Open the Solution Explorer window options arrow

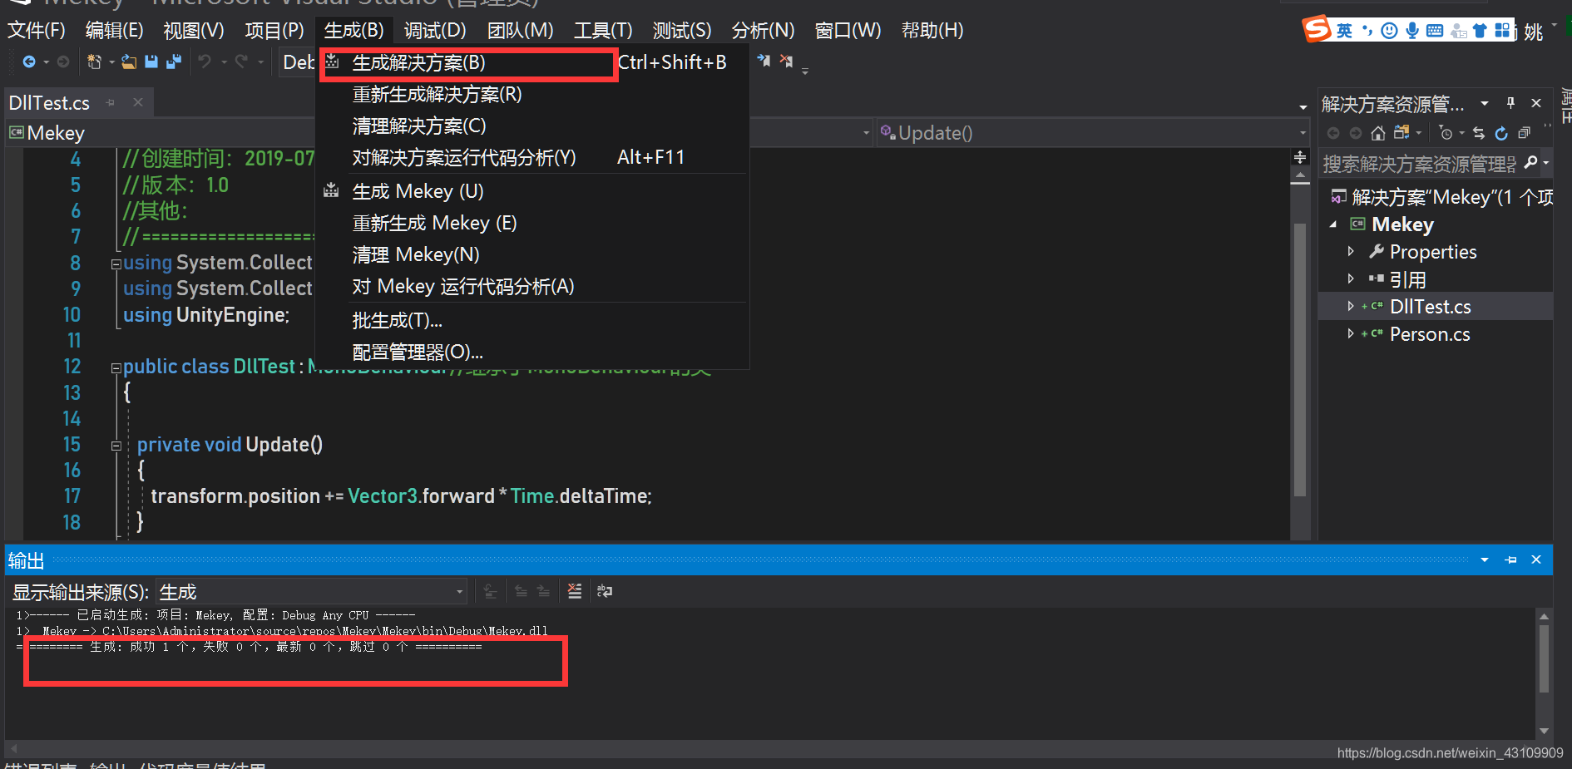pyautogui.click(x=1484, y=103)
